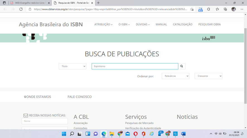Open the Opera browser taskbar icon
The height and width of the screenshot is (138, 247).
(135, 134)
